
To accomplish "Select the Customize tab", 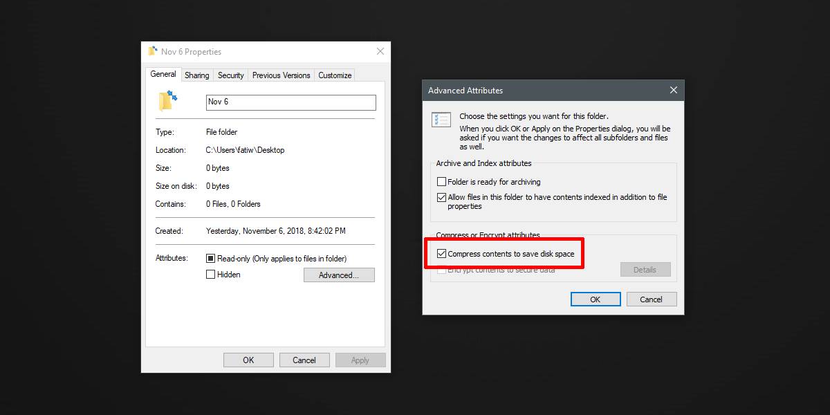I will [x=334, y=75].
